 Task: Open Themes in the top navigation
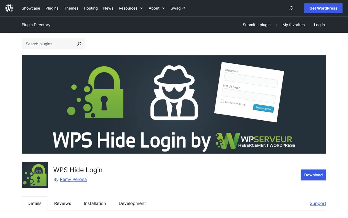pyautogui.click(x=71, y=8)
